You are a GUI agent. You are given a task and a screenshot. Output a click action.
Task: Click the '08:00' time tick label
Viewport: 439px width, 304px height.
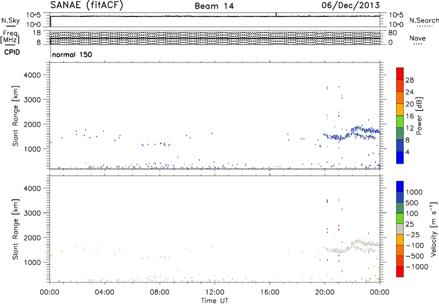(x=160, y=292)
